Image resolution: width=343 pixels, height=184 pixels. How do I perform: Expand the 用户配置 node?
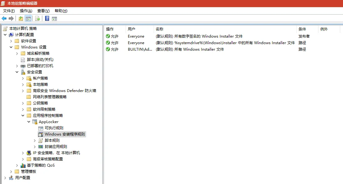click(5, 178)
